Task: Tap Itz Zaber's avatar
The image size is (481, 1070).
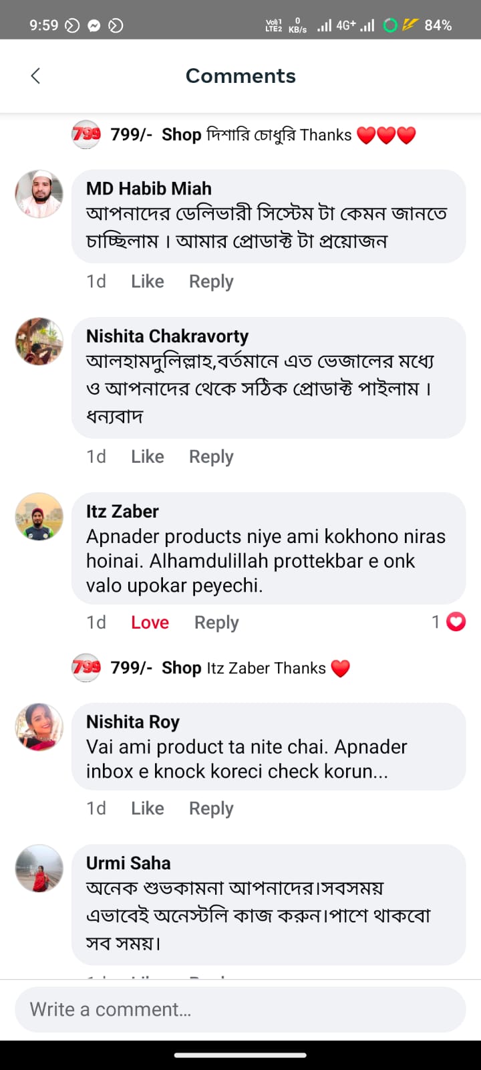Action: coord(39,516)
